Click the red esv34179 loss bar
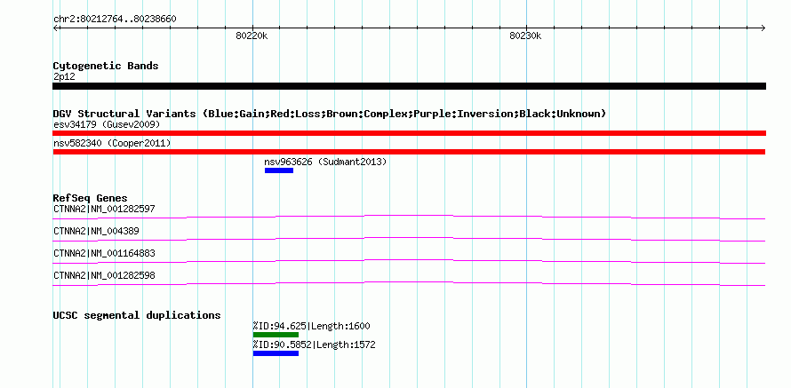This screenshot has width=791, height=388. [409, 133]
